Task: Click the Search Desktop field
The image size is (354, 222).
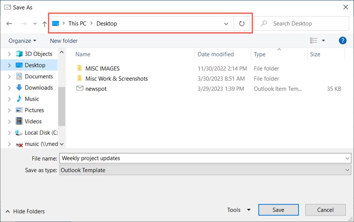Action: [302, 24]
